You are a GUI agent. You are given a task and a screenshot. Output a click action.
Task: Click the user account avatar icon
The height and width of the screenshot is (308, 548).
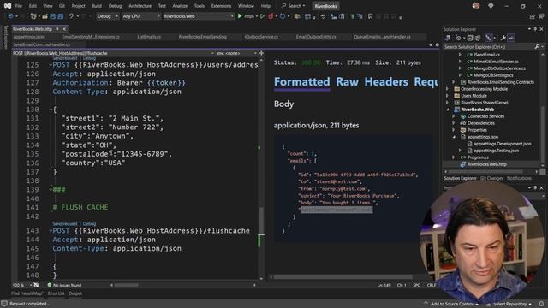[476, 6]
